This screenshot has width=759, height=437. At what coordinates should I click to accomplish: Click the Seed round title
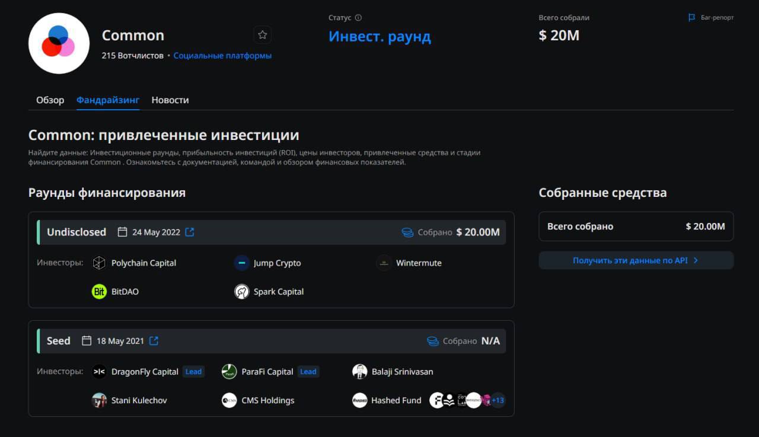pos(59,341)
